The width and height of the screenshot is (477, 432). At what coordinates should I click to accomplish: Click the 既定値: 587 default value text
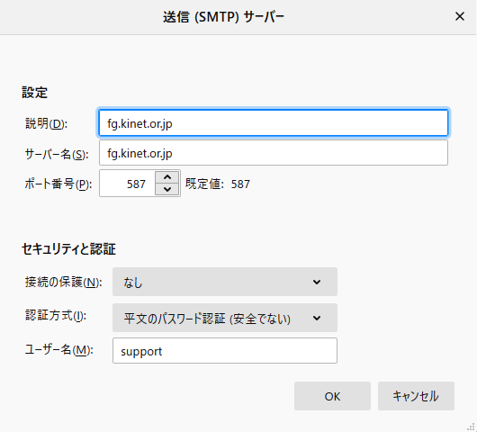coord(218,184)
